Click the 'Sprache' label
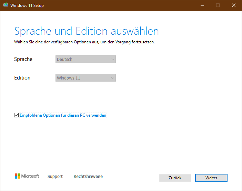This screenshot has height=191, width=242. tap(23, 59)
